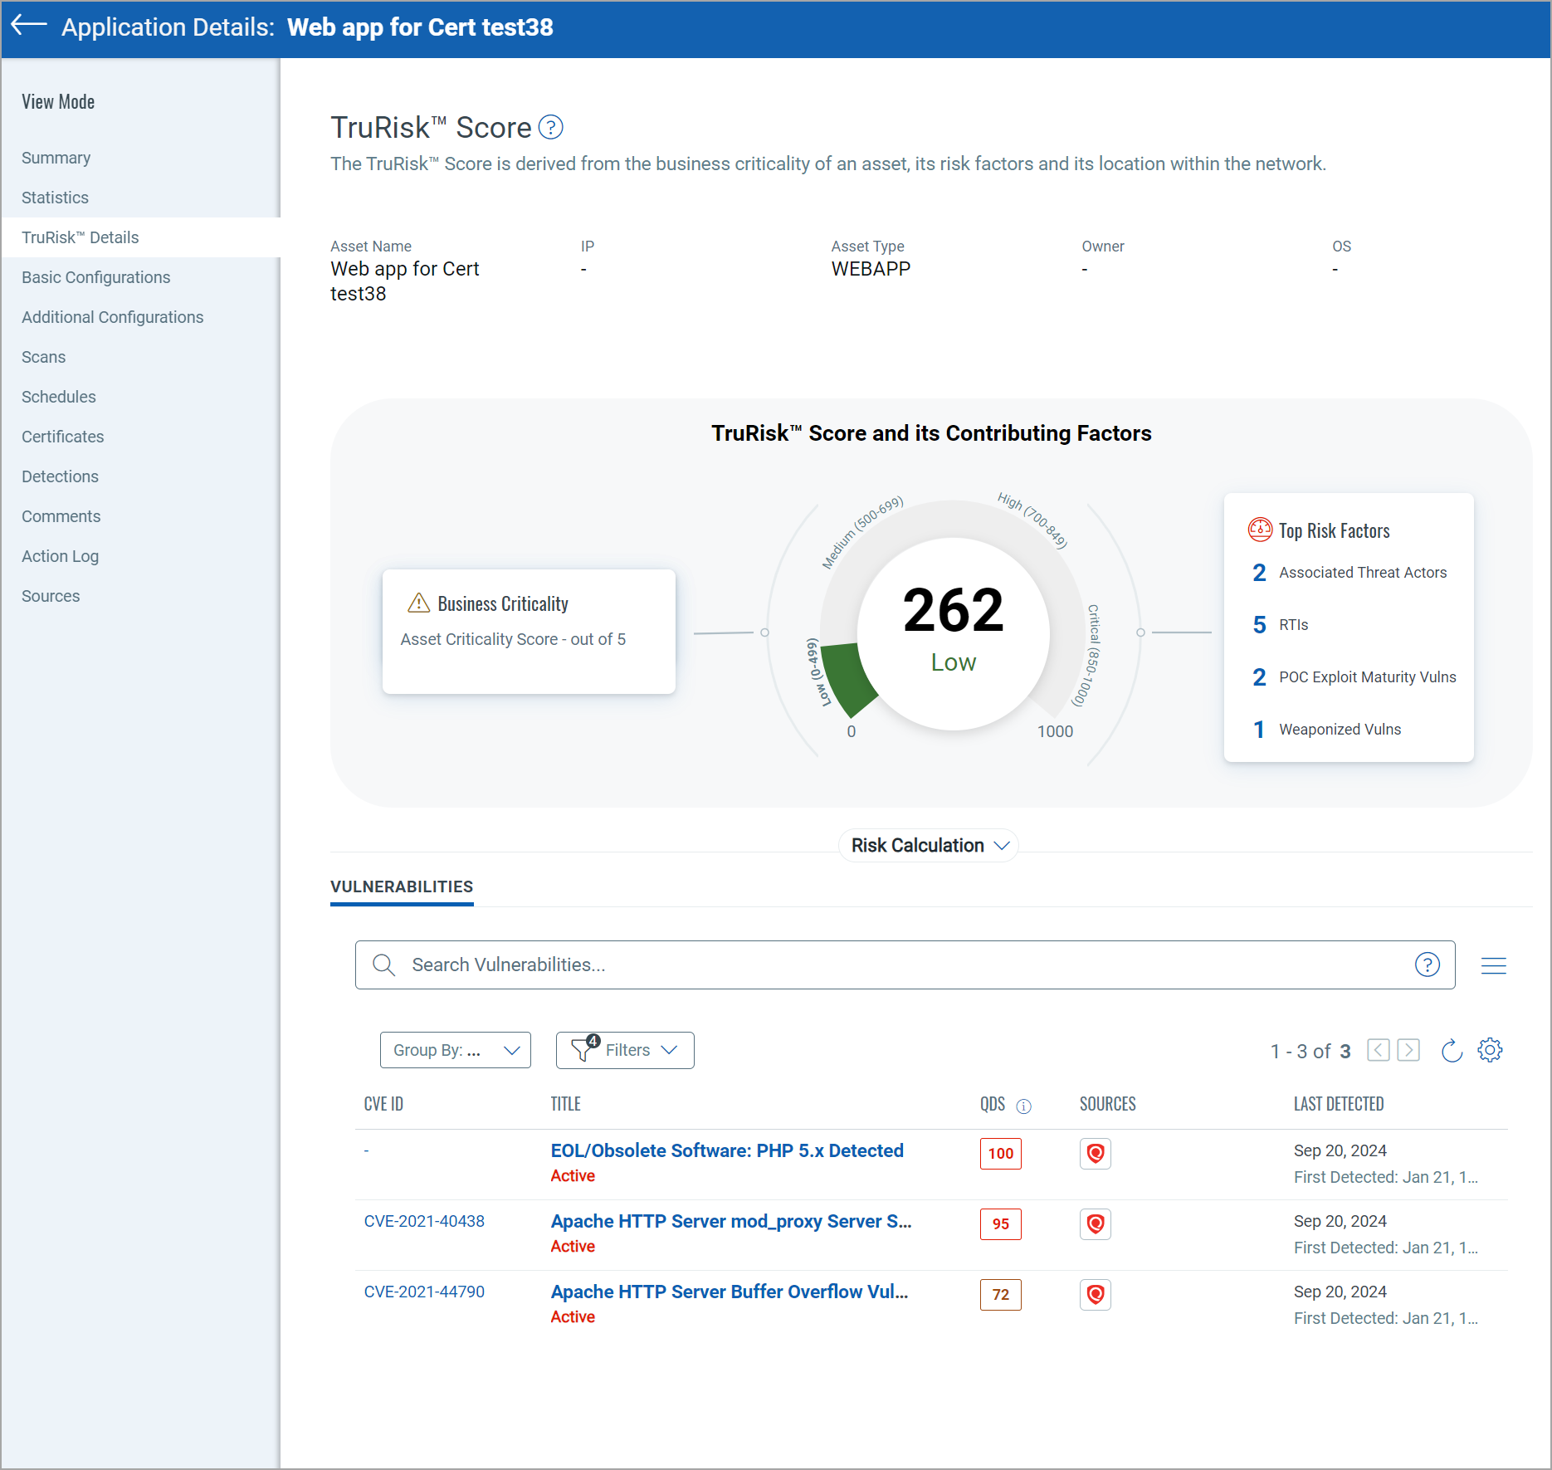Viewport: 1552px width, 1470px height.
Task: Open EOL/Obsolete Software: PHP 5.x Detected
Action: pos(726,1150)
